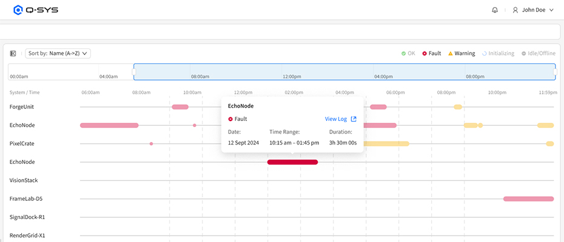Image resolution: width=564 pixels, height=242 pixels.
Task: Select the ForgeUnit system row label
Action: (x=22, y=107)
